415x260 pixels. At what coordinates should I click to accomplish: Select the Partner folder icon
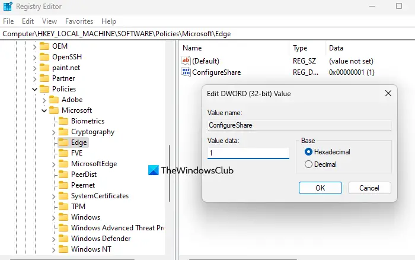pyautogui.click(x=44, y=78)
